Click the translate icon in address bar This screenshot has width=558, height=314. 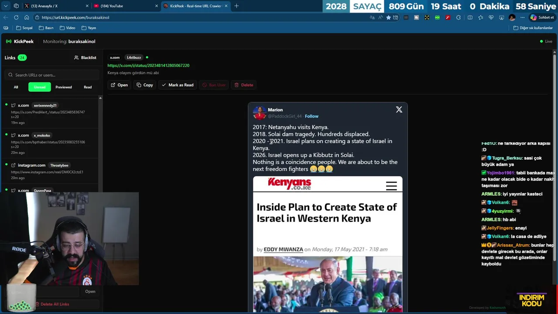pyautogui.click(x=372, y=17)
